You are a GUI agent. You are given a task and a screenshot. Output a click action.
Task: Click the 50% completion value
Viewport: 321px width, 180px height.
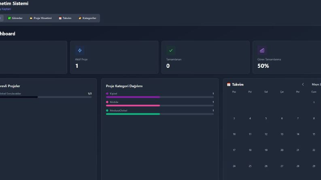click(x=263, y=66)
